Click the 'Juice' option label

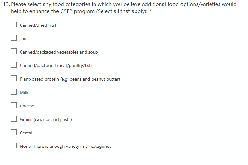pos(25,39)
